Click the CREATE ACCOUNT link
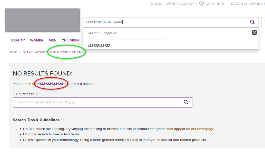The image size is (265, 152). (x=180, y=4)
